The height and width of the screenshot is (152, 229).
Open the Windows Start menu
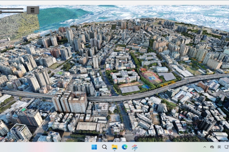coord(94,147)
